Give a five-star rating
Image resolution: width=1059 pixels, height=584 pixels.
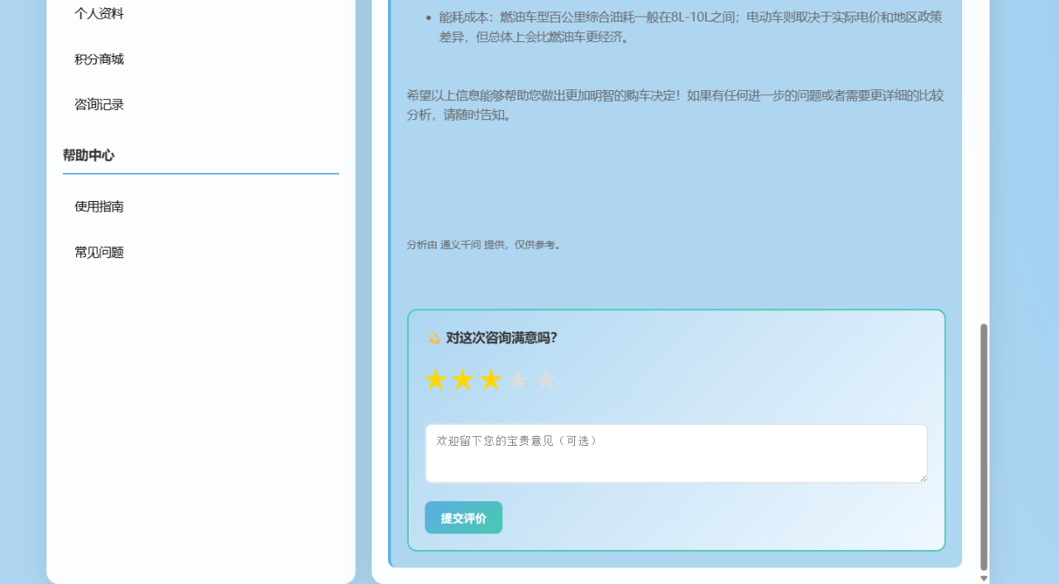pyautogui.click(x=546, y=381)
